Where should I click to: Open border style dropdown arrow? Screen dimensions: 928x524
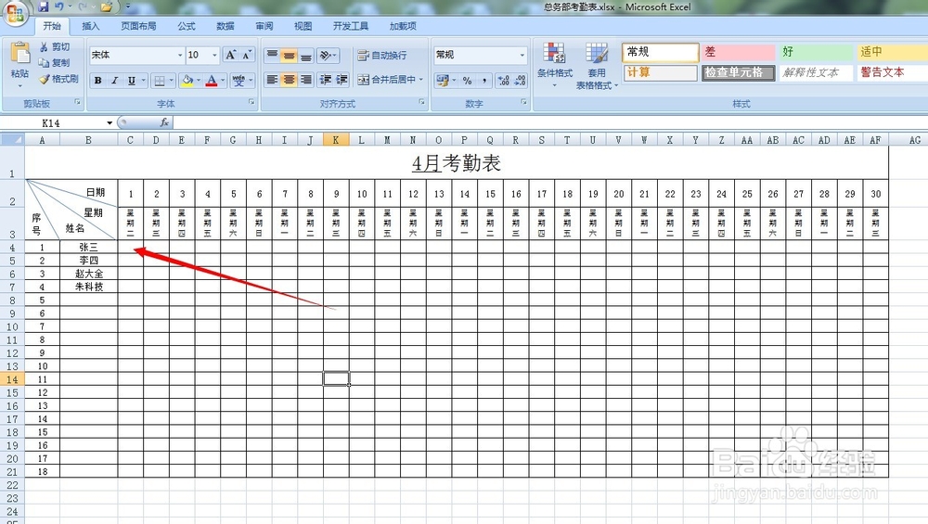pyautogui.click(x=171, y=81)
